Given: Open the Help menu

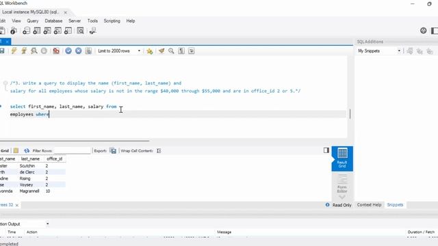Looking at the screenshot, I should [x=131, y=21].
